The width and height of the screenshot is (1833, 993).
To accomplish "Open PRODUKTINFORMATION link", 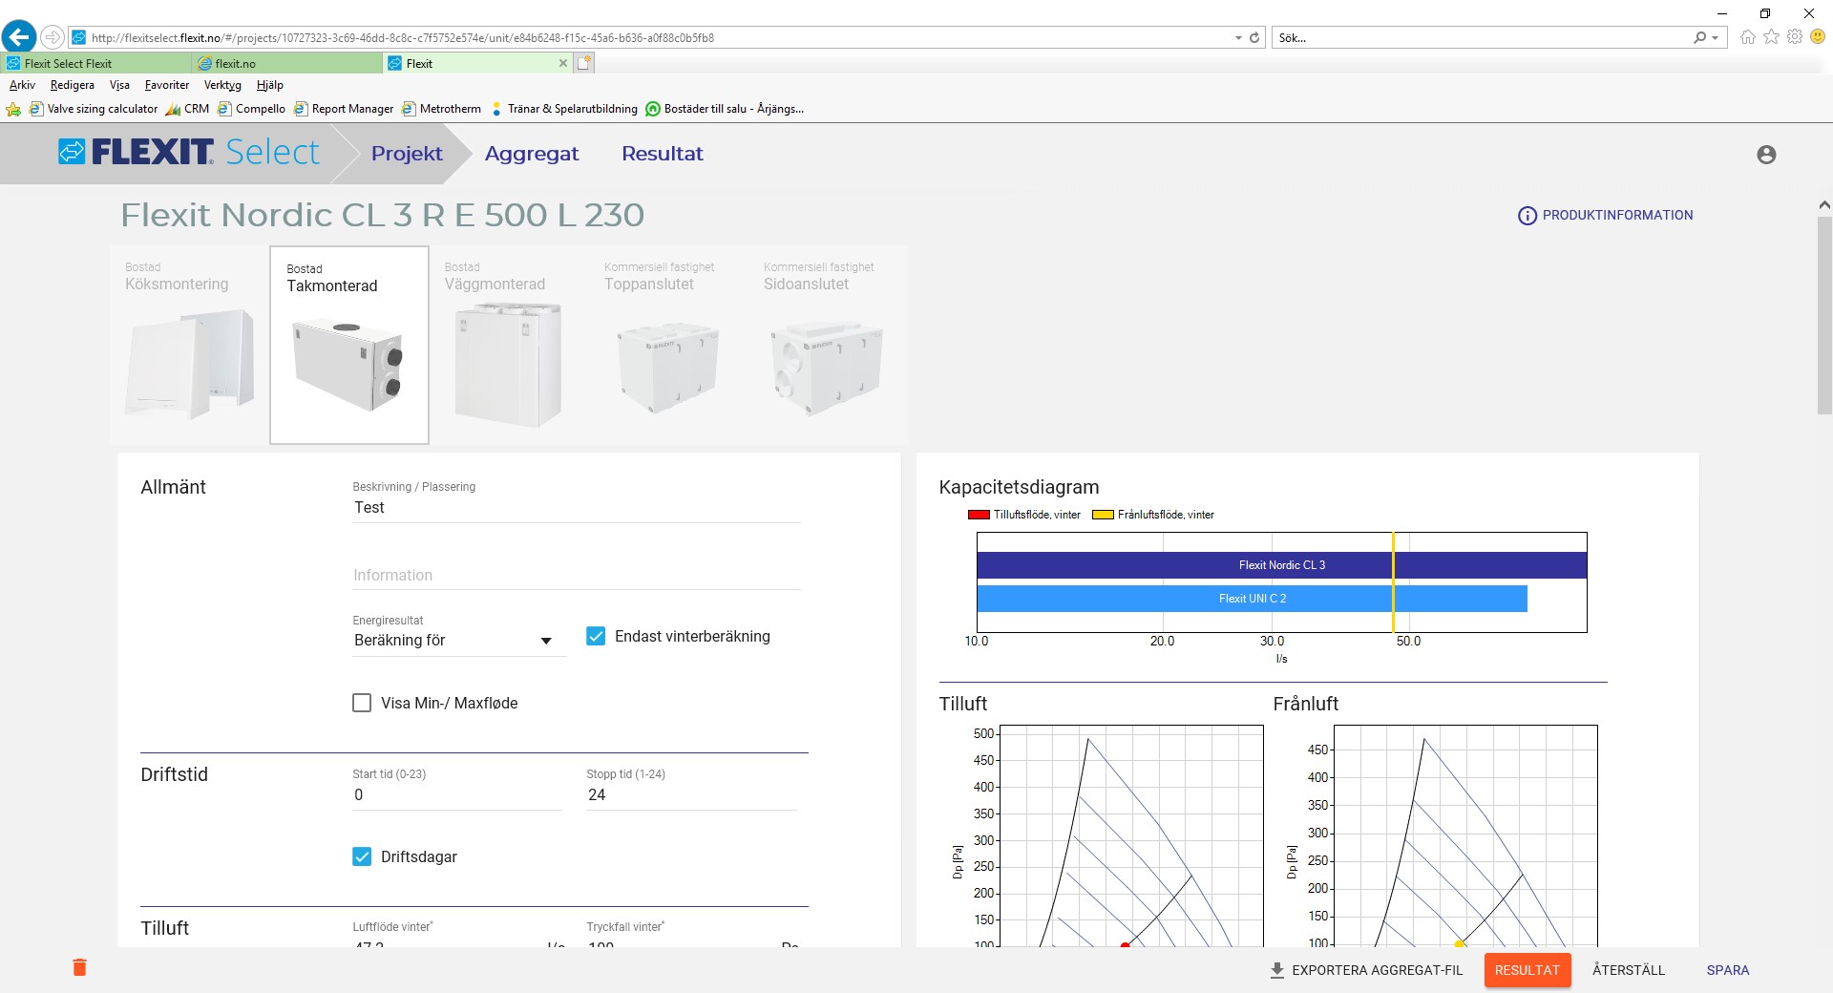I will 1606,216.
